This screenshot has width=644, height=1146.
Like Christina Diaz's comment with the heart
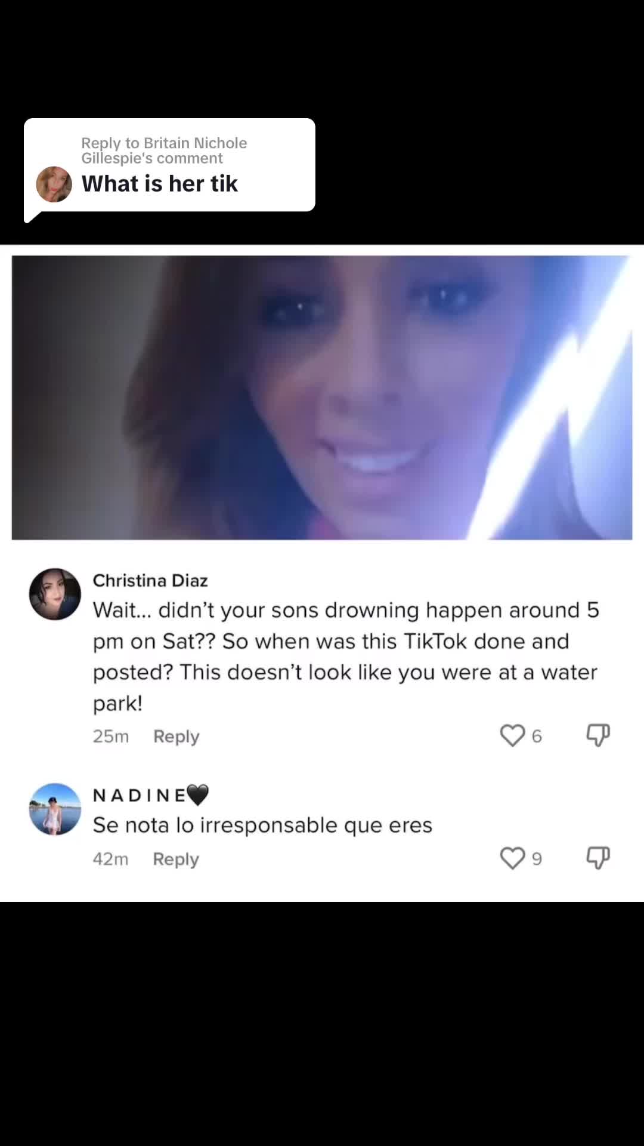tap(512, 735)
